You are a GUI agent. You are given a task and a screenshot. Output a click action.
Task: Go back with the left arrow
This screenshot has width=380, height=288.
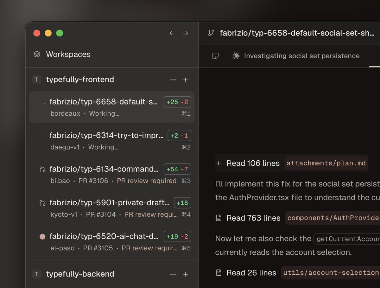click(x=172, y=33)
